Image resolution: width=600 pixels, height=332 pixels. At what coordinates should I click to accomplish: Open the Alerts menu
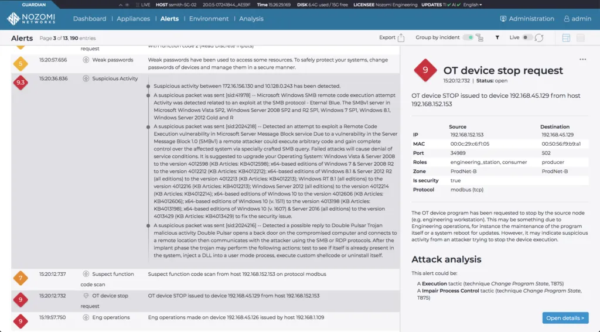coord(169,19)
